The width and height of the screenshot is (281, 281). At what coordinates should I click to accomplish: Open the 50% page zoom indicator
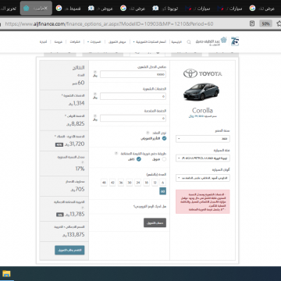point(265,23)
